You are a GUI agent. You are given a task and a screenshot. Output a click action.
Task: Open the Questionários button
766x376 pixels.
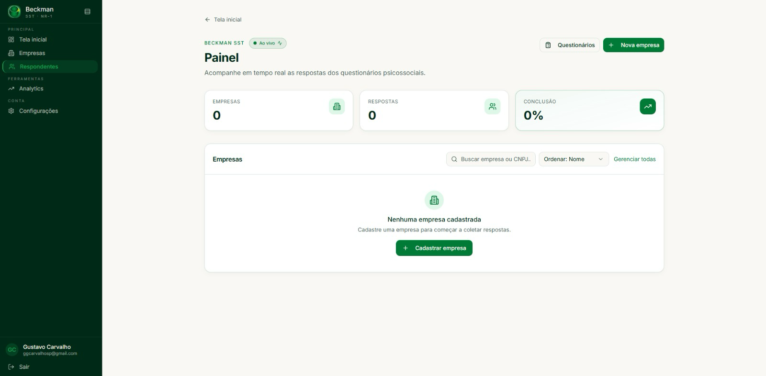click(x=570, y=45)
